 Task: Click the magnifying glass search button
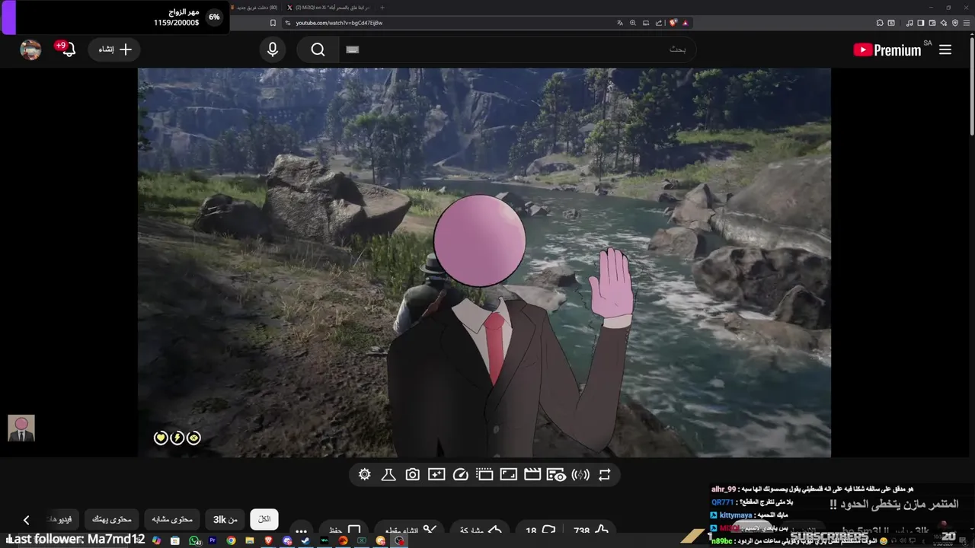[x=318, y=49]
